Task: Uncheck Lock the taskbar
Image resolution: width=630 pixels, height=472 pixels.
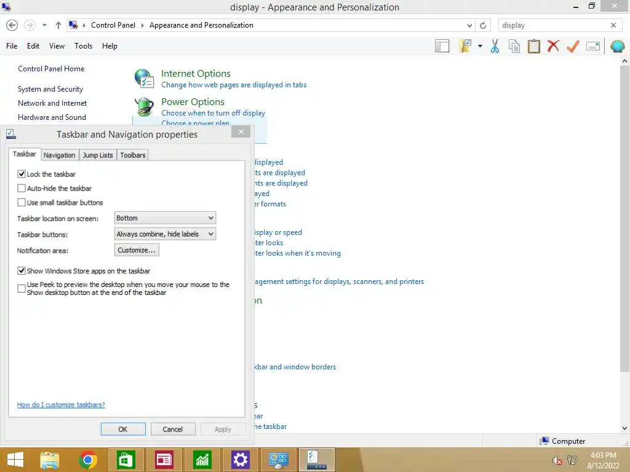Action: click(x=22, y=174)
